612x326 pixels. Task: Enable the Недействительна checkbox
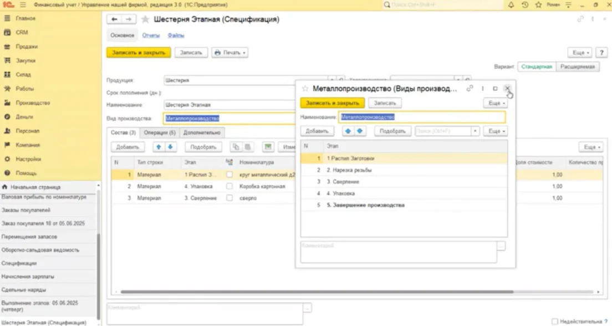click(554, 322)
